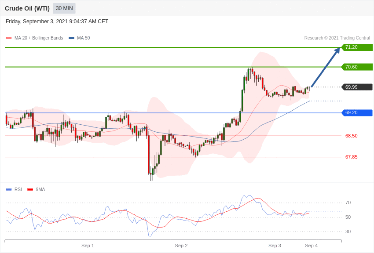This screenshot has width=374, height=253.
Task: Click the MA 20 + Bollinger Bands legend swatch
Action: tap(9, 38)
